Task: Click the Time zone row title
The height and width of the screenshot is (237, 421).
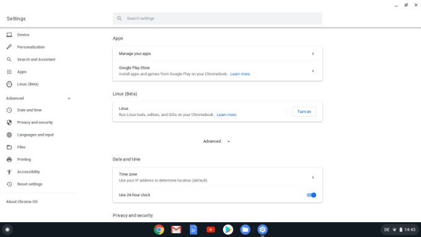Action: (128, 174)
